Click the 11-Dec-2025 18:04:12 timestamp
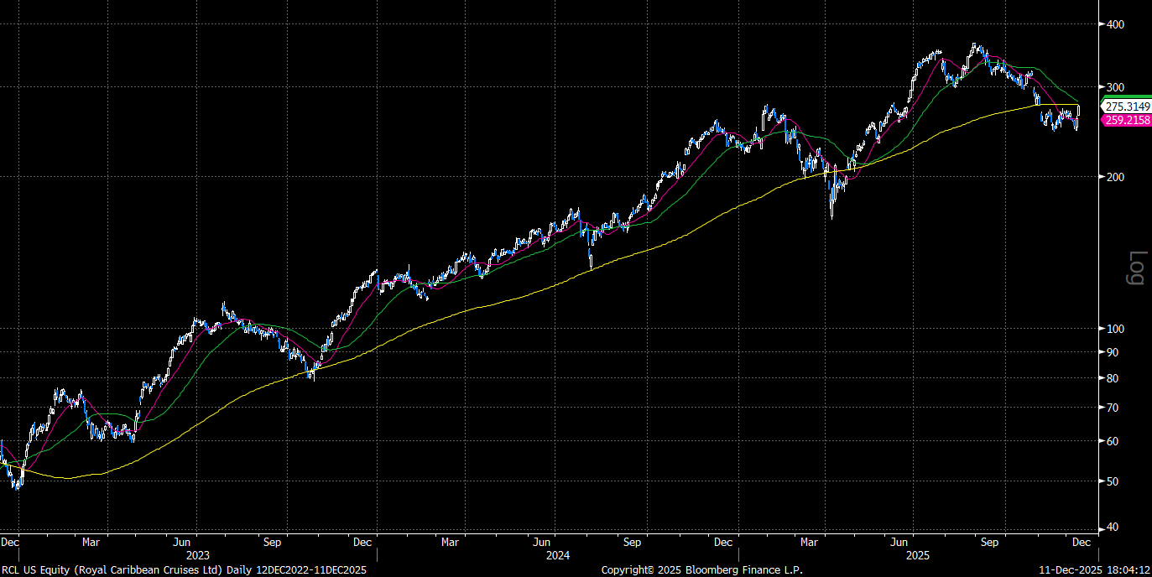This screenshot has height=577, width=1152. click(1094, 570)
